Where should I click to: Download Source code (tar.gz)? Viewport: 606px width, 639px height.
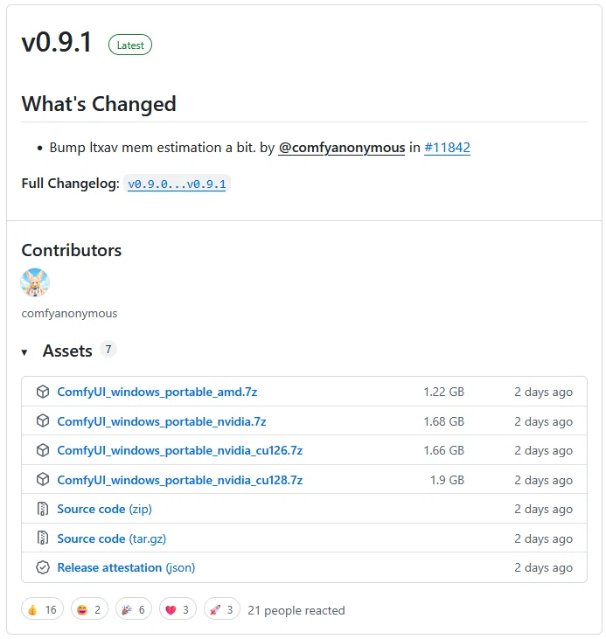click(111, 538)
